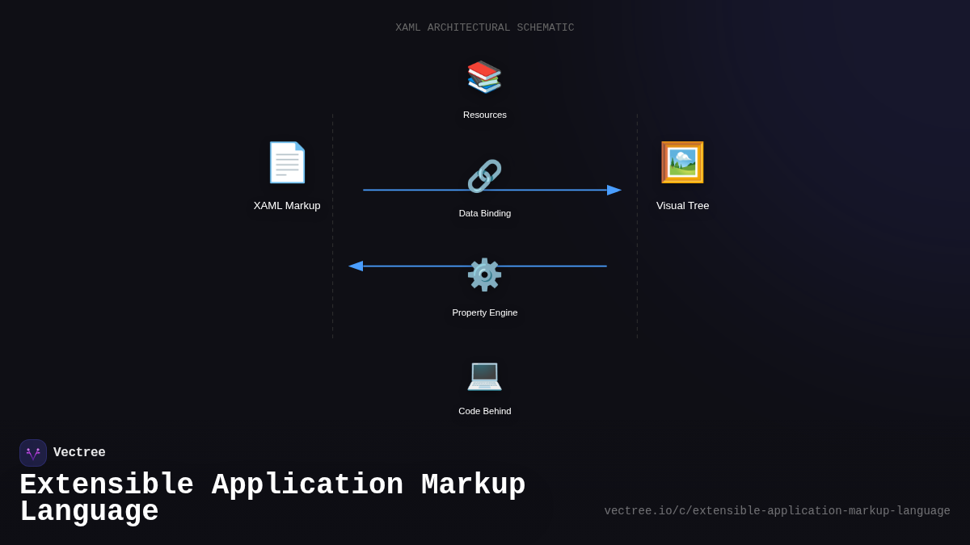The height and width of the screenshot is (545, 970).
Task: Select the Data Binding caption text
Action: click(x=485, y=213)
